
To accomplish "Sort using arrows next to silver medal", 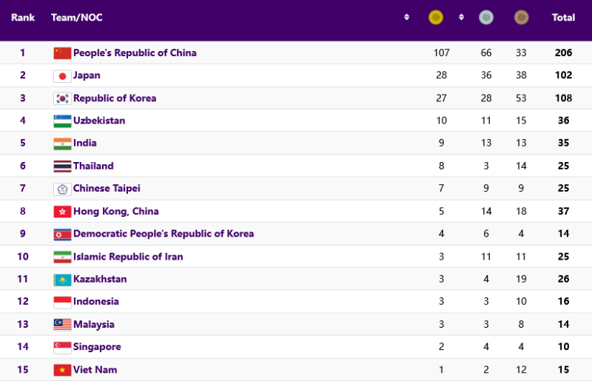I will pos(461,17).
